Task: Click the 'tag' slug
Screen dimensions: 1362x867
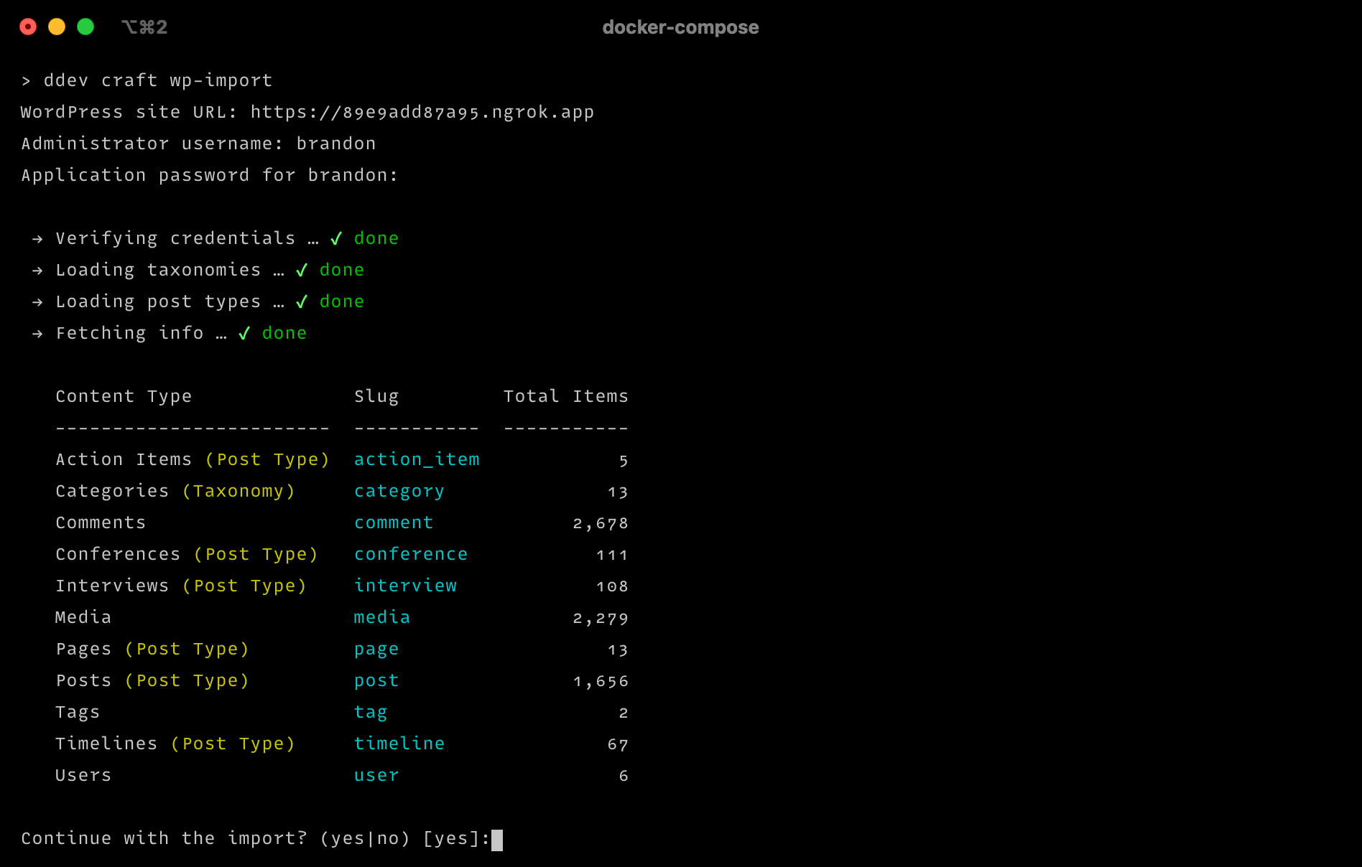Action: (371, 712)
